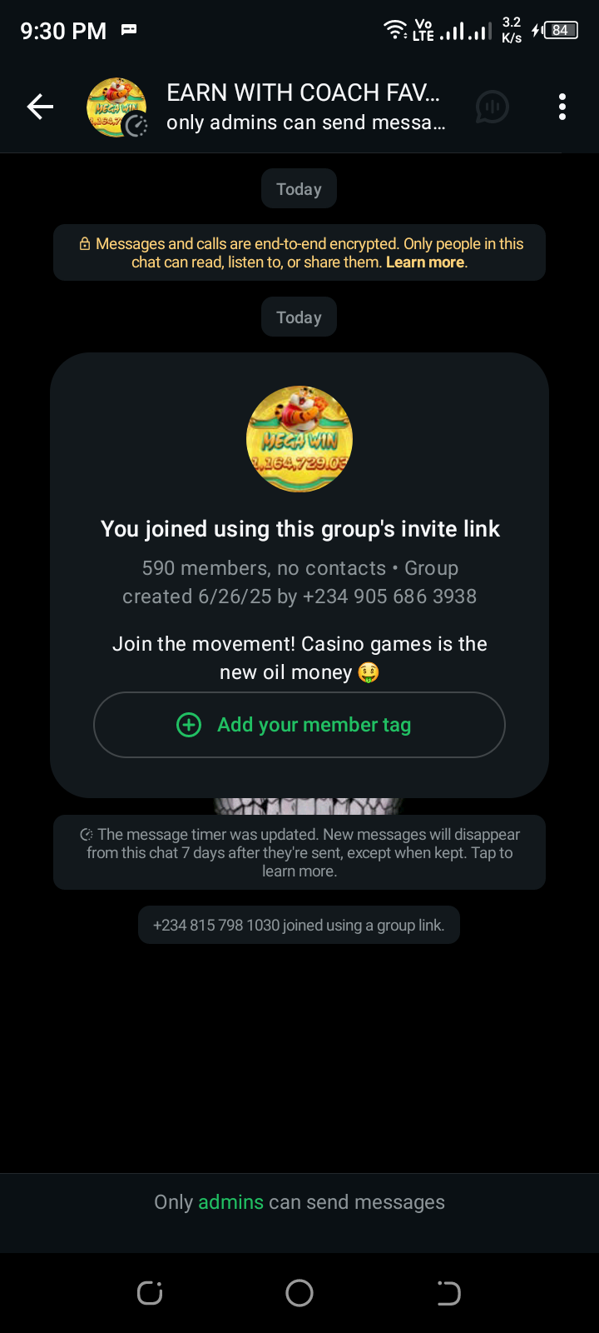
Task: Tap the recent apps navigation button
Action: [150, 1293]
